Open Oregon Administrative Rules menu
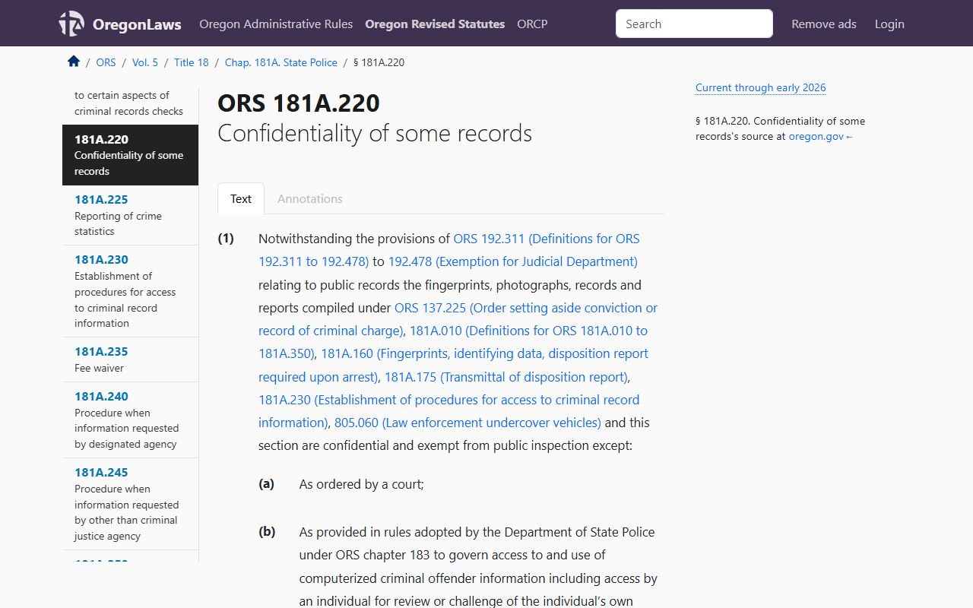The width and height of the screenshot is (973, 608). coord(276,24)
